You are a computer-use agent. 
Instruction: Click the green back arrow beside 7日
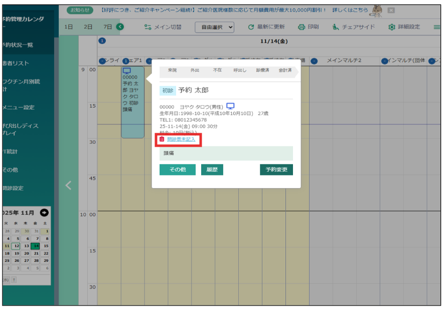click(x=120, y=27)
